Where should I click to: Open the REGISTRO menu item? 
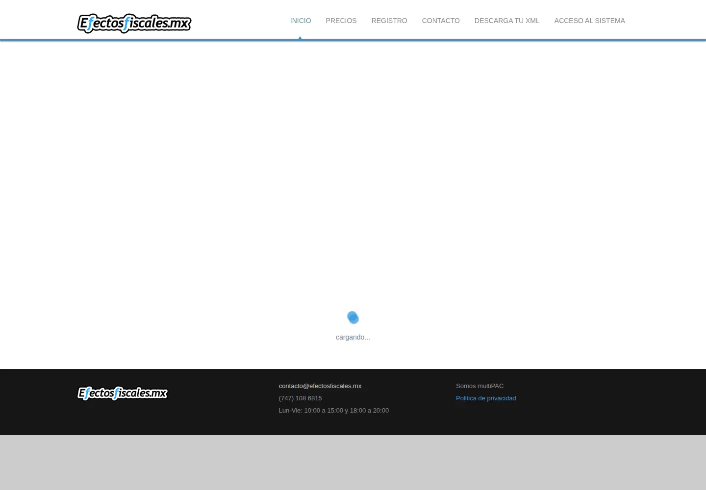click(x=389, y=21)
